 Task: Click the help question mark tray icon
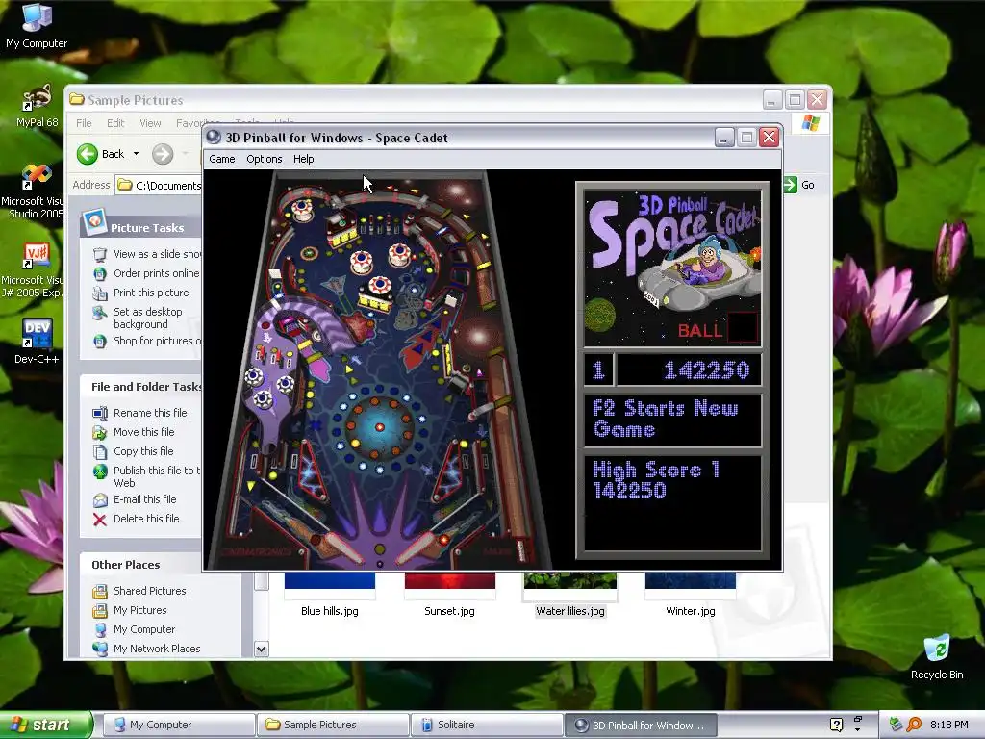[x=836, y=725]
